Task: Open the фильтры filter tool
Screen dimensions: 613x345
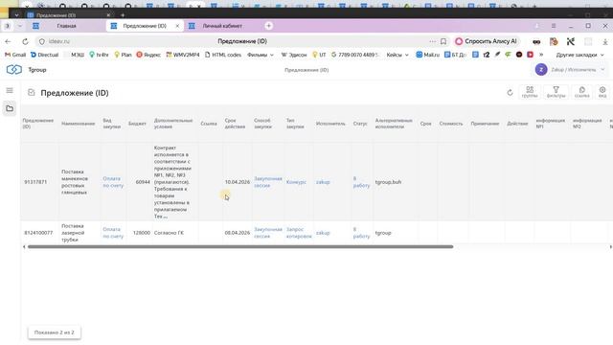Action: click(x=556, y=92)
